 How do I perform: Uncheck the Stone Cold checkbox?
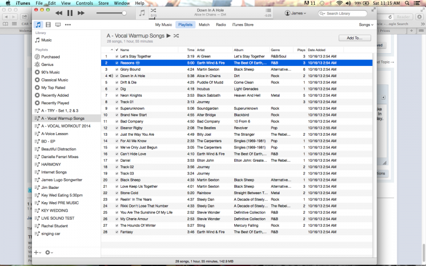[117, 193]
